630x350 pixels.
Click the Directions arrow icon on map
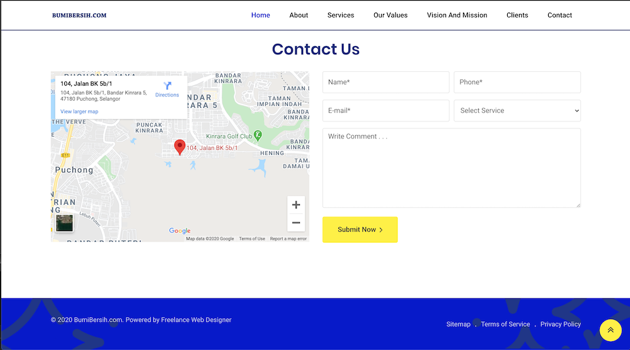tap(168, 86)
